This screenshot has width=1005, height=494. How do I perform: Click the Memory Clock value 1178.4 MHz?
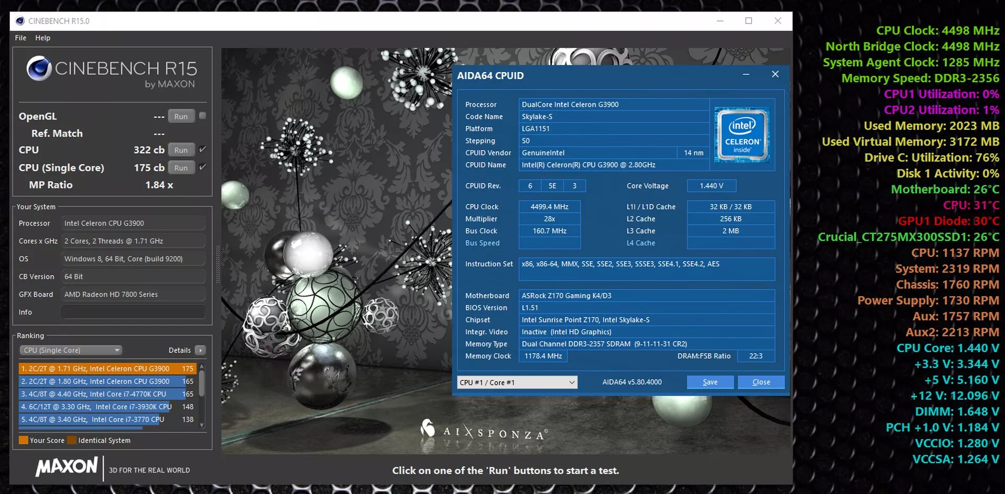pyautogui.click(x=543, y=356)
